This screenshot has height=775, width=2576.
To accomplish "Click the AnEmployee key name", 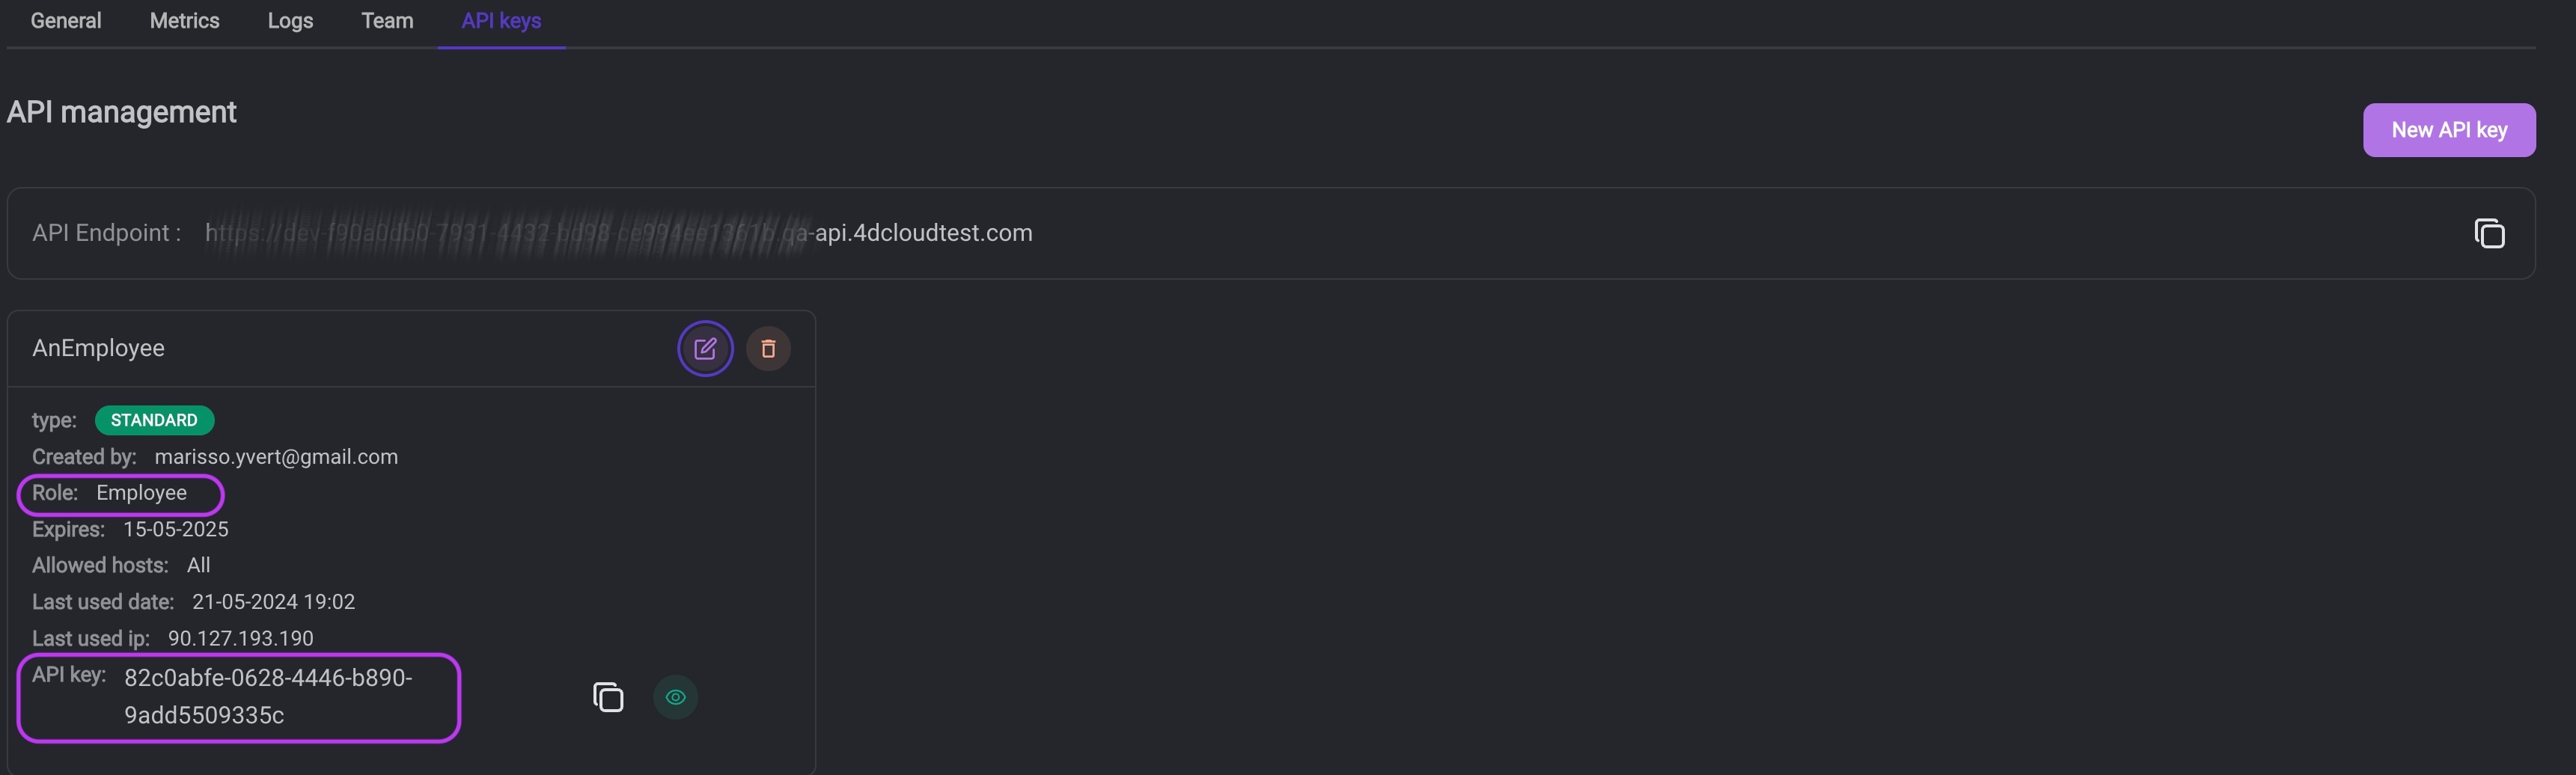I will click(98, 348).
